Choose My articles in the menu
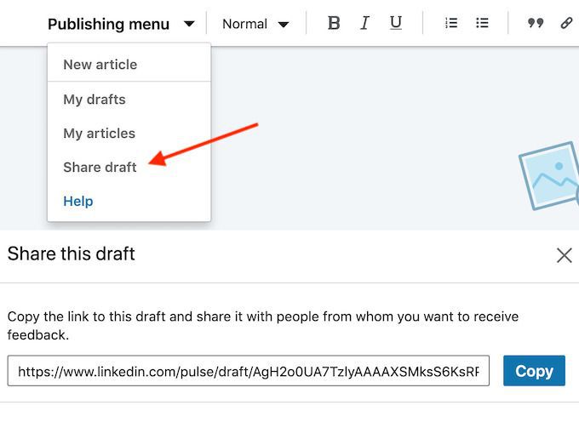This screenshot has height=422, width=579. pos(99,134)
